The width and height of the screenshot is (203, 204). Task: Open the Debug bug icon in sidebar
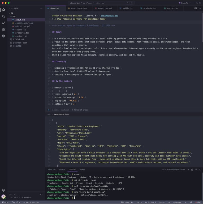click(x=3, y=29)
